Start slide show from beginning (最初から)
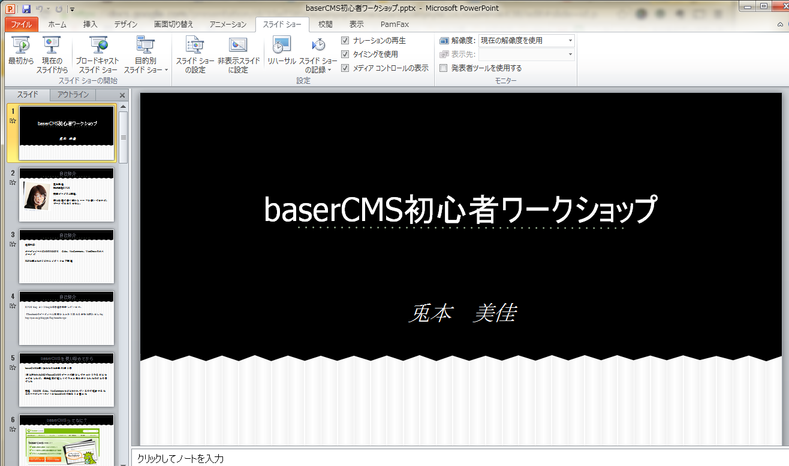The height and width of the screenshot is (466, 789). coord(21,54)
